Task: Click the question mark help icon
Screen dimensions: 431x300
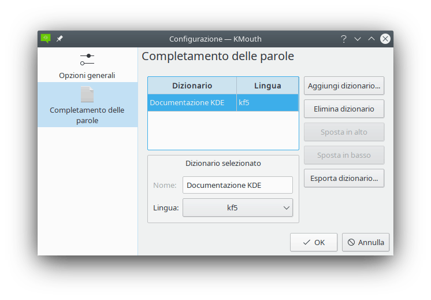Action: (x=344, y=39)
